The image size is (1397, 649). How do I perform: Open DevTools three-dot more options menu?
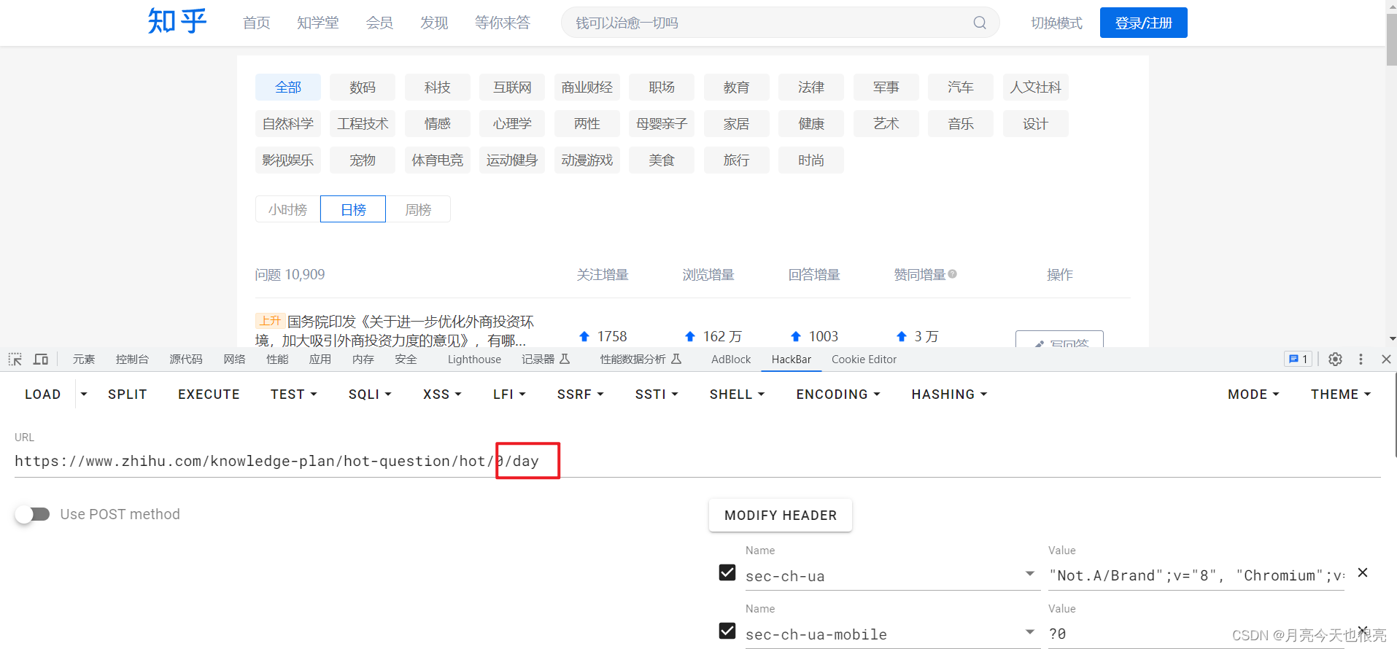tap(1361, 359)
